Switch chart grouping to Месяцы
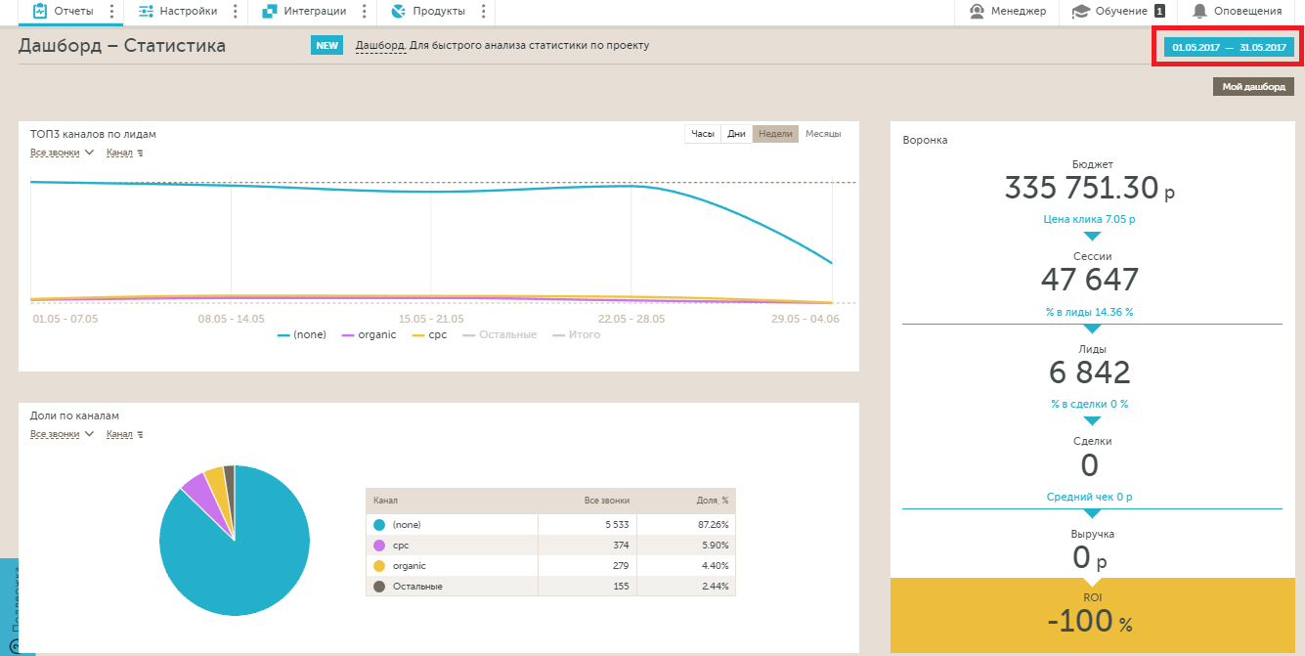This screenshot has width=1305, height=656. tap(822, 134)
